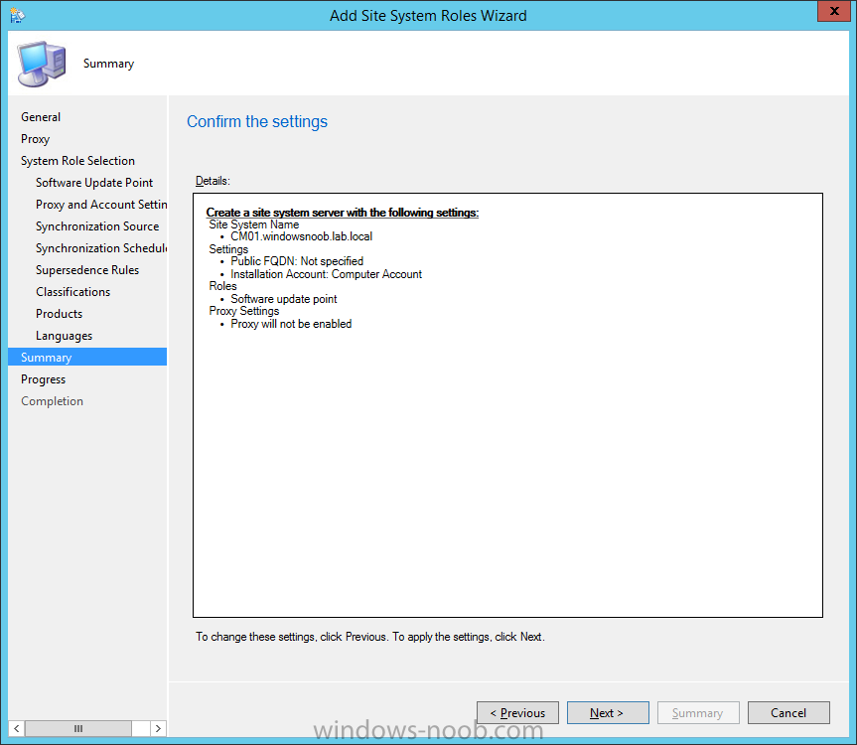857x745 pixels.
Task: Go to the General step
Action: 41,117
